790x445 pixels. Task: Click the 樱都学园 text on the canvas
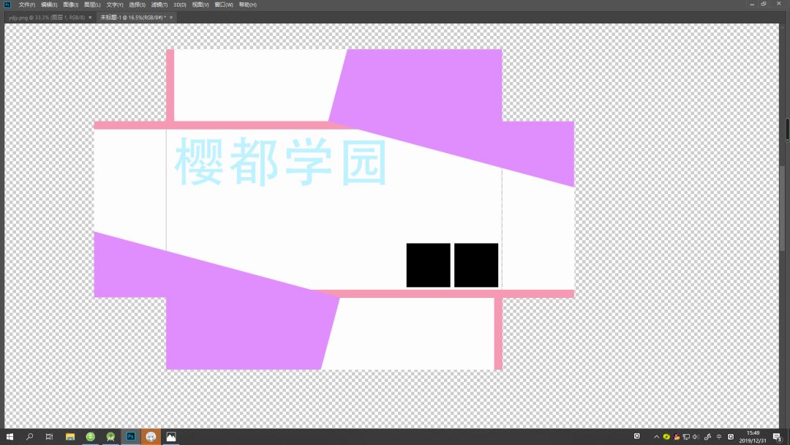[281, 161]
